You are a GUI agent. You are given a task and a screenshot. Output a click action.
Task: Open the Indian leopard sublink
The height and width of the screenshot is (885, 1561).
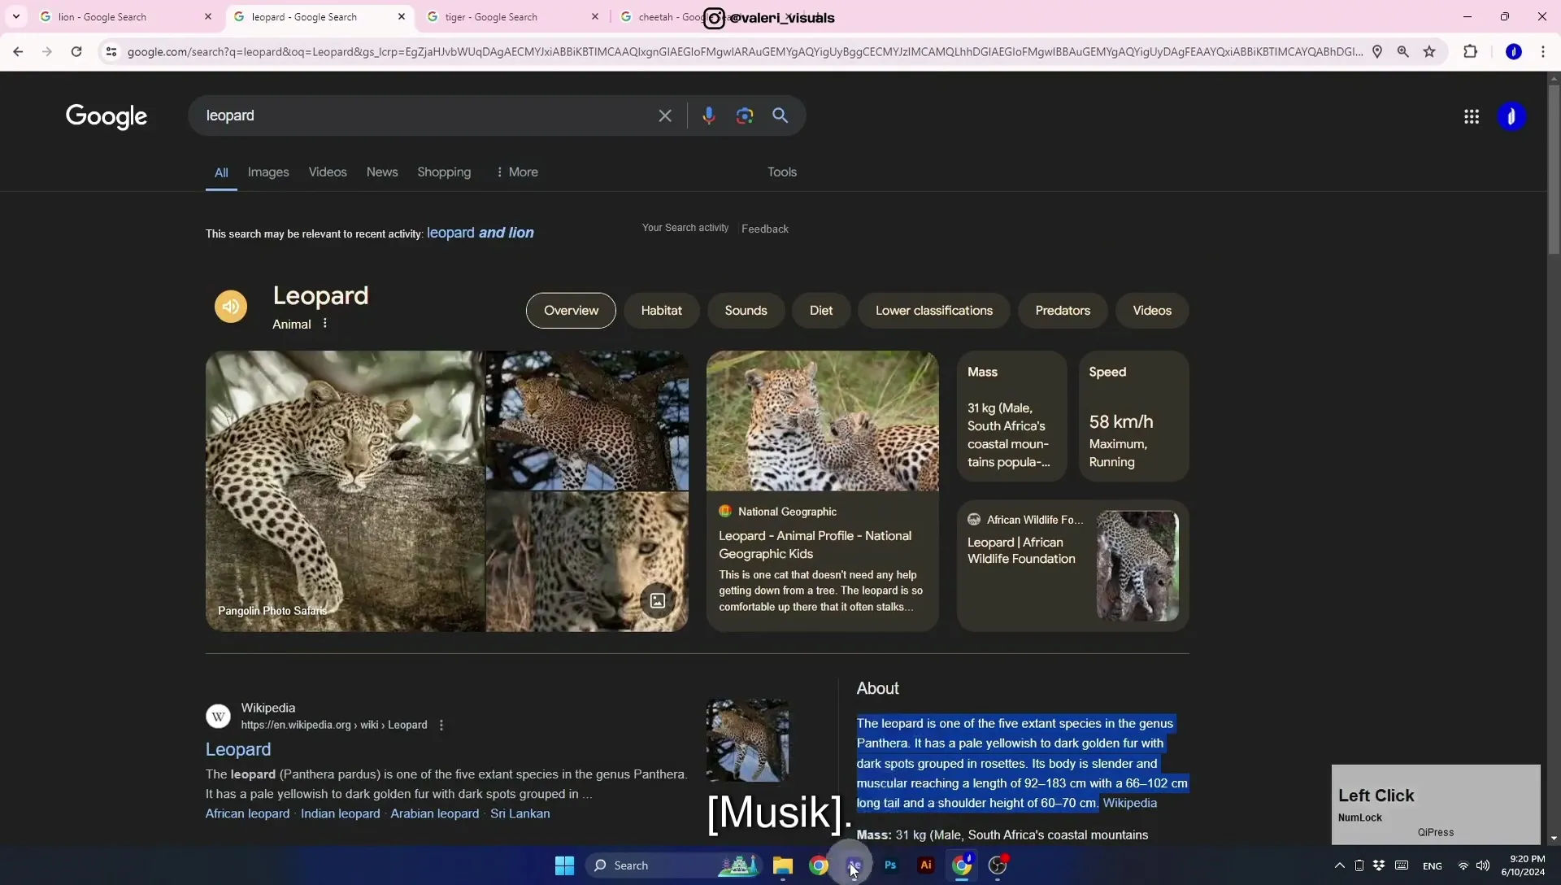(340, 814)
